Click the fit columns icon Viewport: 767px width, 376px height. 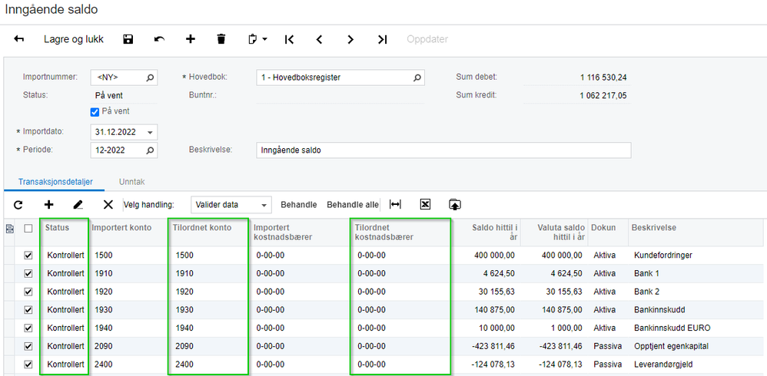395,205
